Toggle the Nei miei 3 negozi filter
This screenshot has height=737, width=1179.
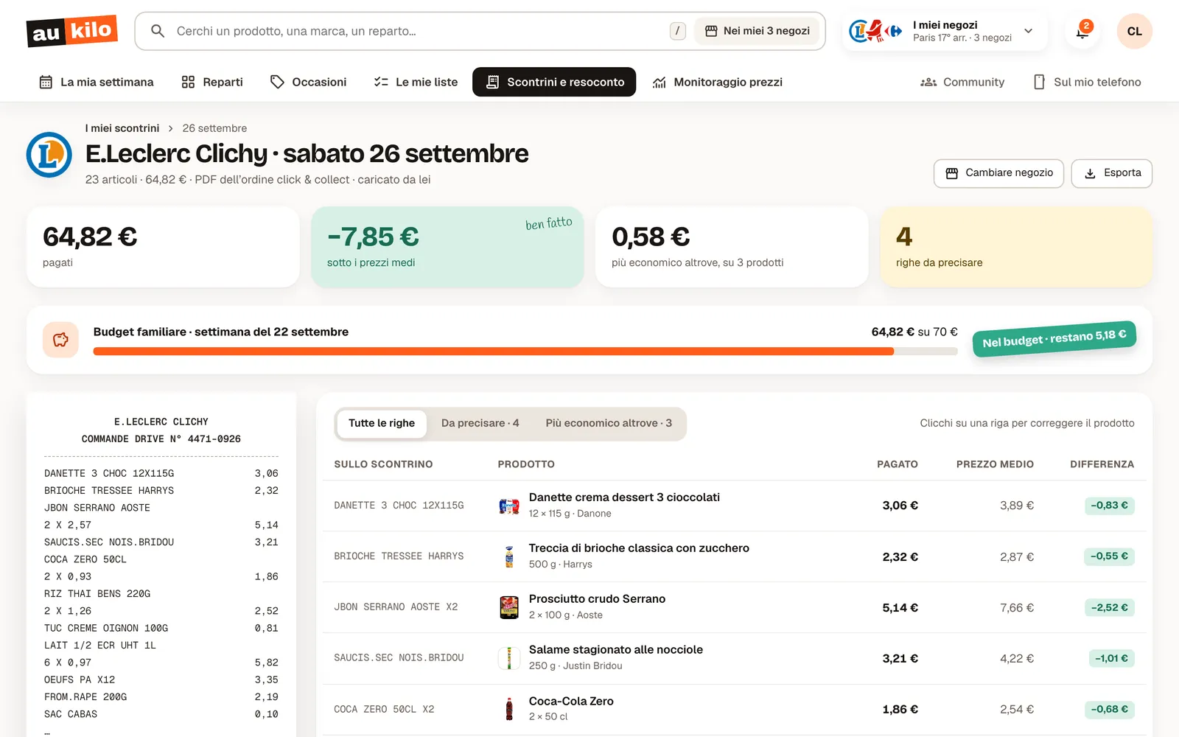[x=758, y=31]
